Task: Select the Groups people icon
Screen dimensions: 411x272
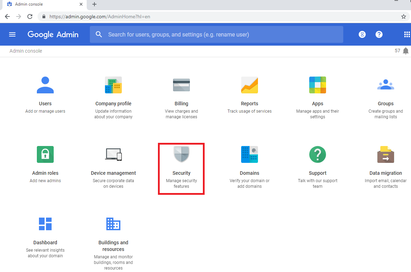Action: (386, 85)
